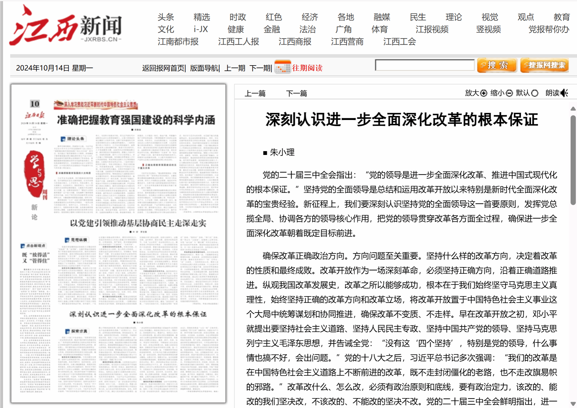Click 返回报网首页 link
577x408 pixels.
[x=163, y=68]
